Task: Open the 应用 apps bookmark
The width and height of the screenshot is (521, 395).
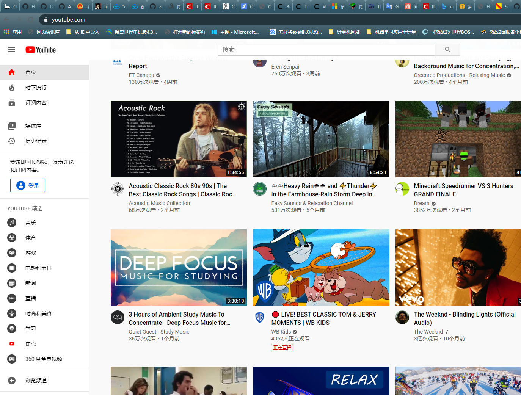Action: tap(13, 32)
